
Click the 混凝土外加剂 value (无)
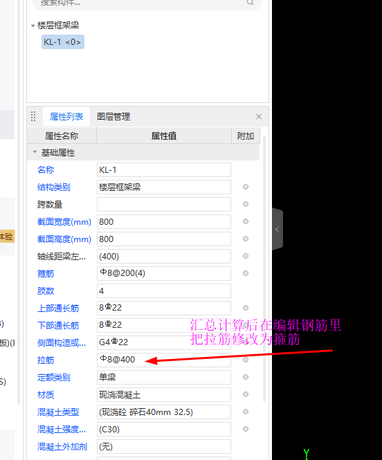pos(164,446)
